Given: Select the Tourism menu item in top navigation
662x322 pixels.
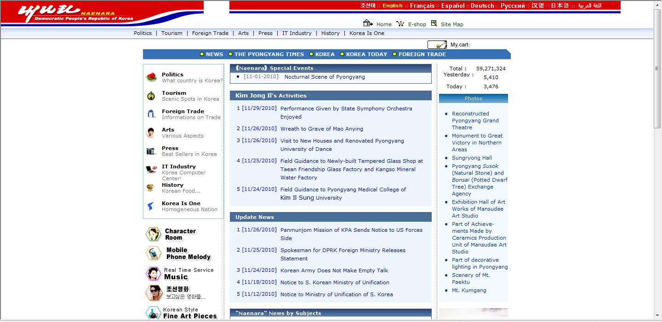Looking at the screenshot, I should 171,33.
